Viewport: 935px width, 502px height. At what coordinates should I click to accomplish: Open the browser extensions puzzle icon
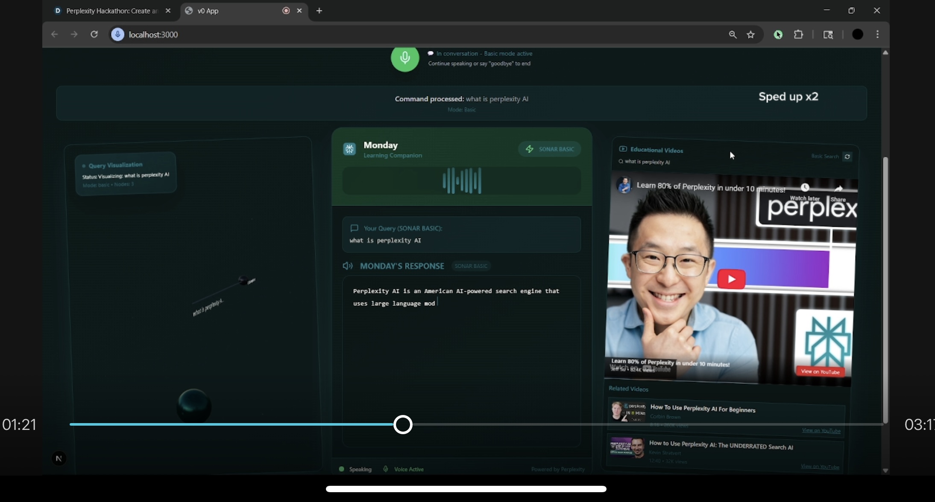[x=798, y=35]
